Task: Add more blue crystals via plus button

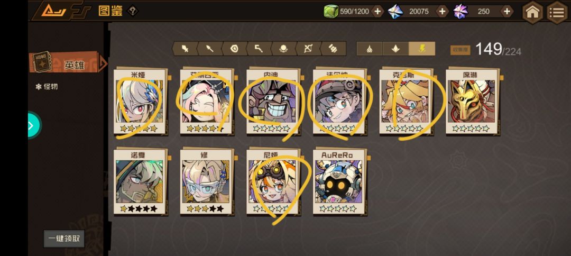Action: 442,12
